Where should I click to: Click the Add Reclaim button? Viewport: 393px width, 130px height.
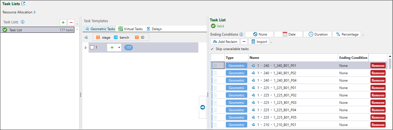point(225,42)
